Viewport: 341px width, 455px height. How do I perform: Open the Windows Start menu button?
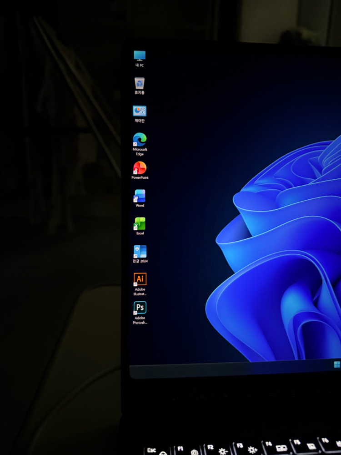pyautogui.click(x=337, y=364)
